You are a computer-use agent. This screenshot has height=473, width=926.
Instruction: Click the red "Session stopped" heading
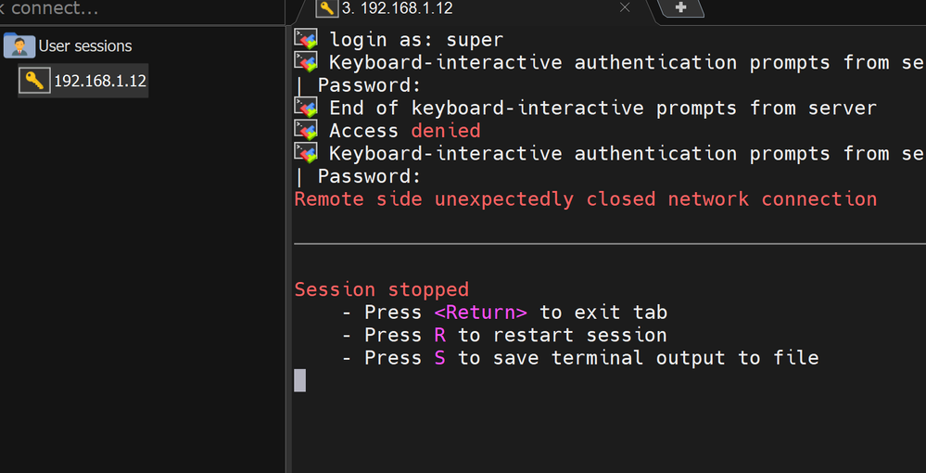pyautogui.click(x=381, y=289)
